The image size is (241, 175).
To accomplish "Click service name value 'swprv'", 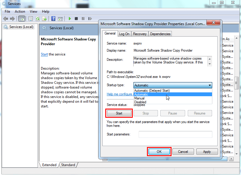I will click(x=138, y=43).
